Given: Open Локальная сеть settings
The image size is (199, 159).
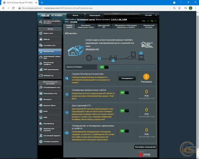Looking at the screenshot, I should pyautogui.click(x=50, y=93).
